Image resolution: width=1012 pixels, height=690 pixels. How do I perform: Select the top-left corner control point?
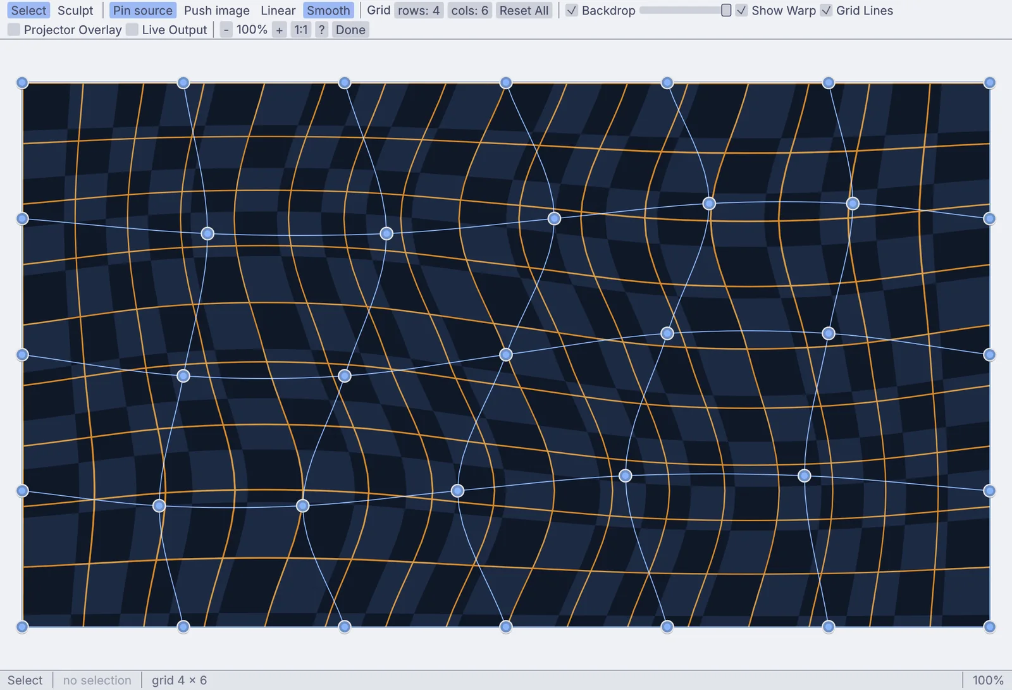22,83
